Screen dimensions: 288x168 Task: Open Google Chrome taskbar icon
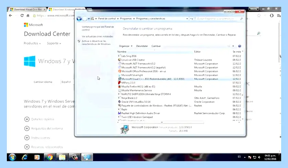pyautogui.click(x=50, y=157)
